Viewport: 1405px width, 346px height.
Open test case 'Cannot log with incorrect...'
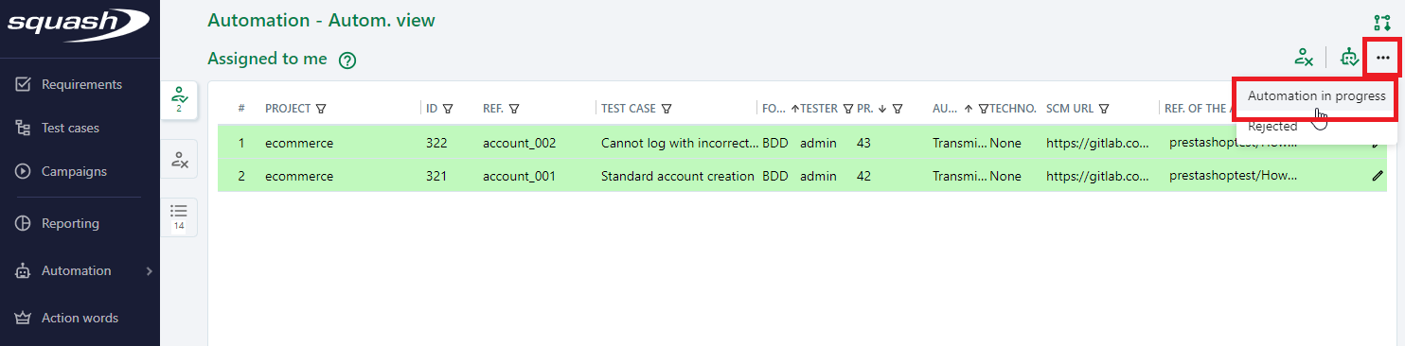680,144
